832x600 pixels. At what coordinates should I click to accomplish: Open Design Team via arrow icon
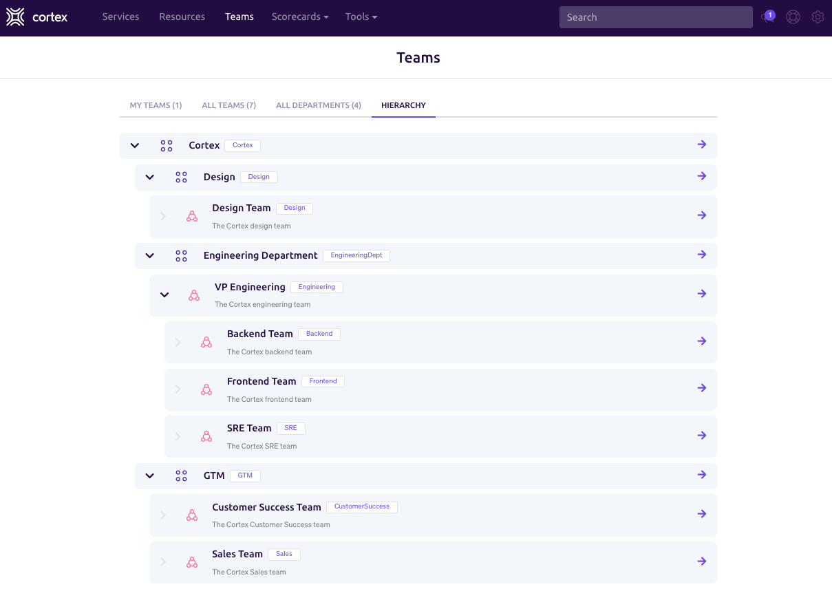[702, 215]
